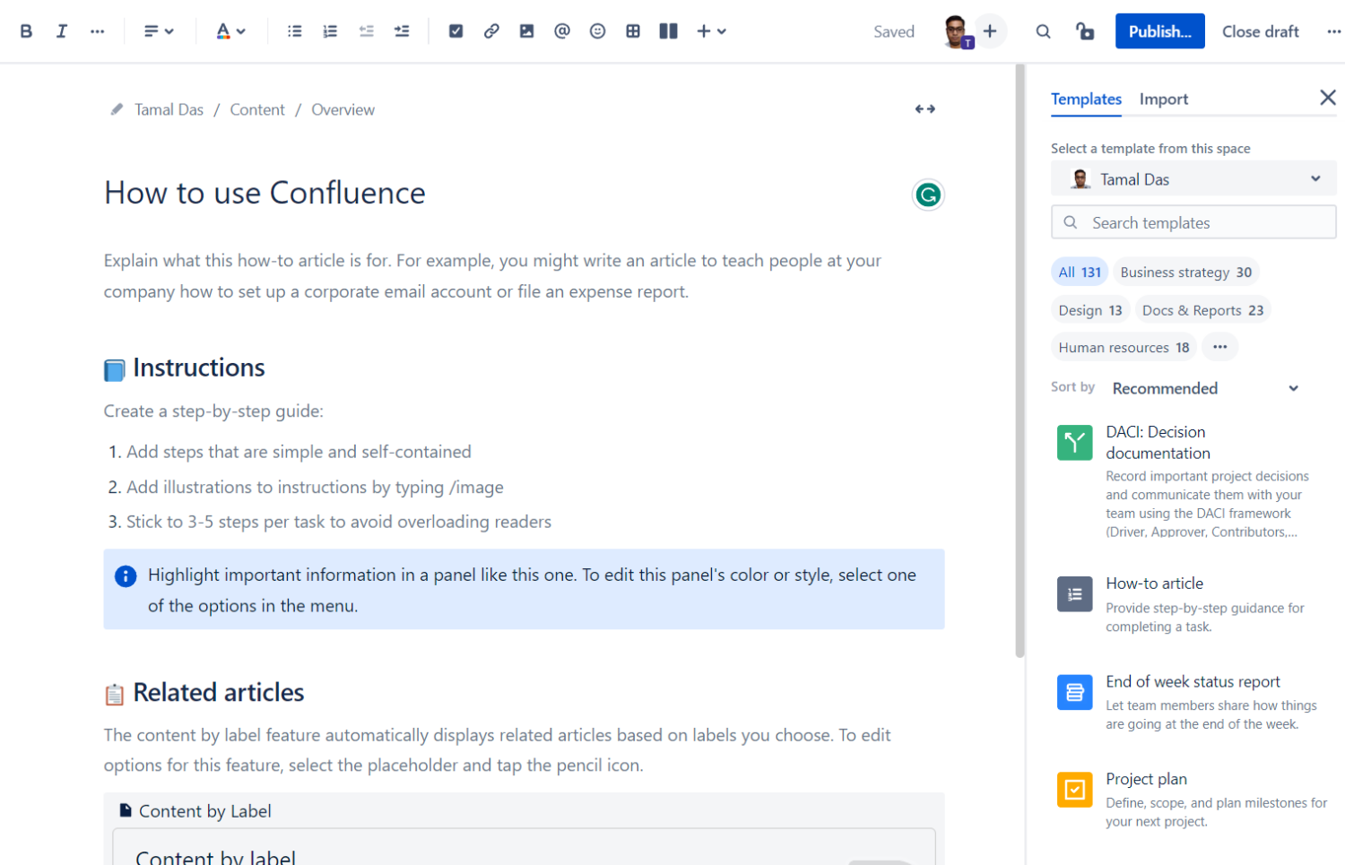Insert a table
Image resolution: width=1345 pixels, height=865 pixels.
[633, 31]
